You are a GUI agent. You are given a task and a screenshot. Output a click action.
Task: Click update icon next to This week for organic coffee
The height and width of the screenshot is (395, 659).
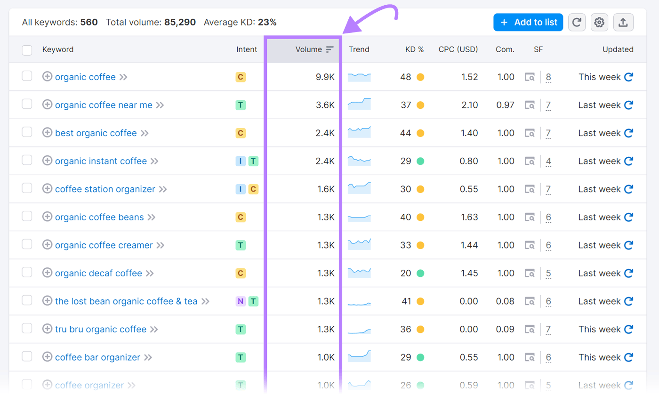629,77
